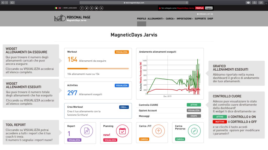Click the Logout button
The image size is (268, 150).
click(x=209, y=8)
